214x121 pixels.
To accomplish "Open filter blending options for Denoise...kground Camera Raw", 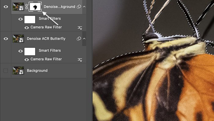I will click(x=80, y=28).
